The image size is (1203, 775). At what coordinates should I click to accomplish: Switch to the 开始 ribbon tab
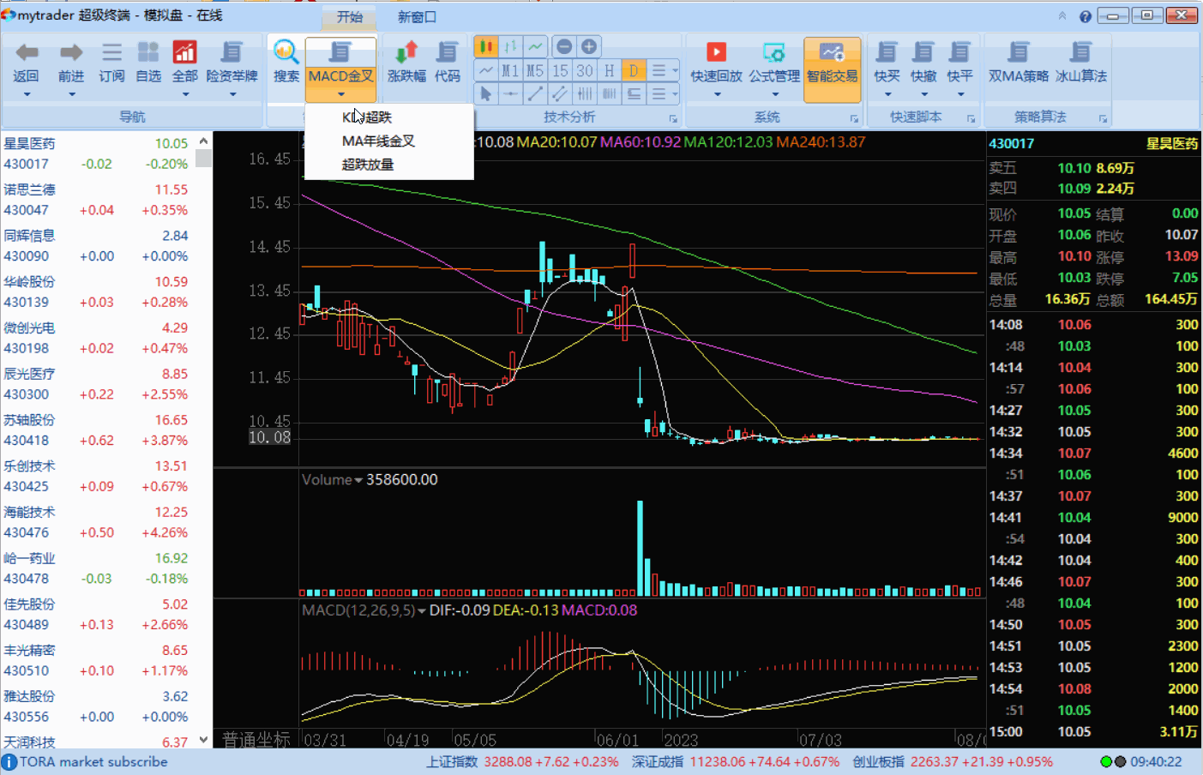pyautogui.click(x=349, y=16)
